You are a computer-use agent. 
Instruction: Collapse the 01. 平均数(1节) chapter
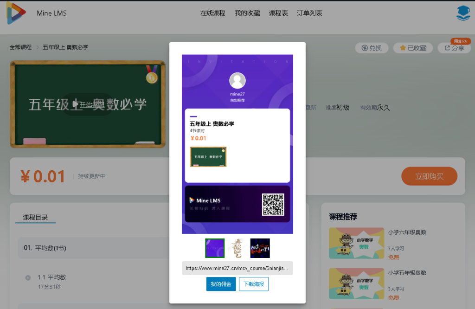point(93,248)
